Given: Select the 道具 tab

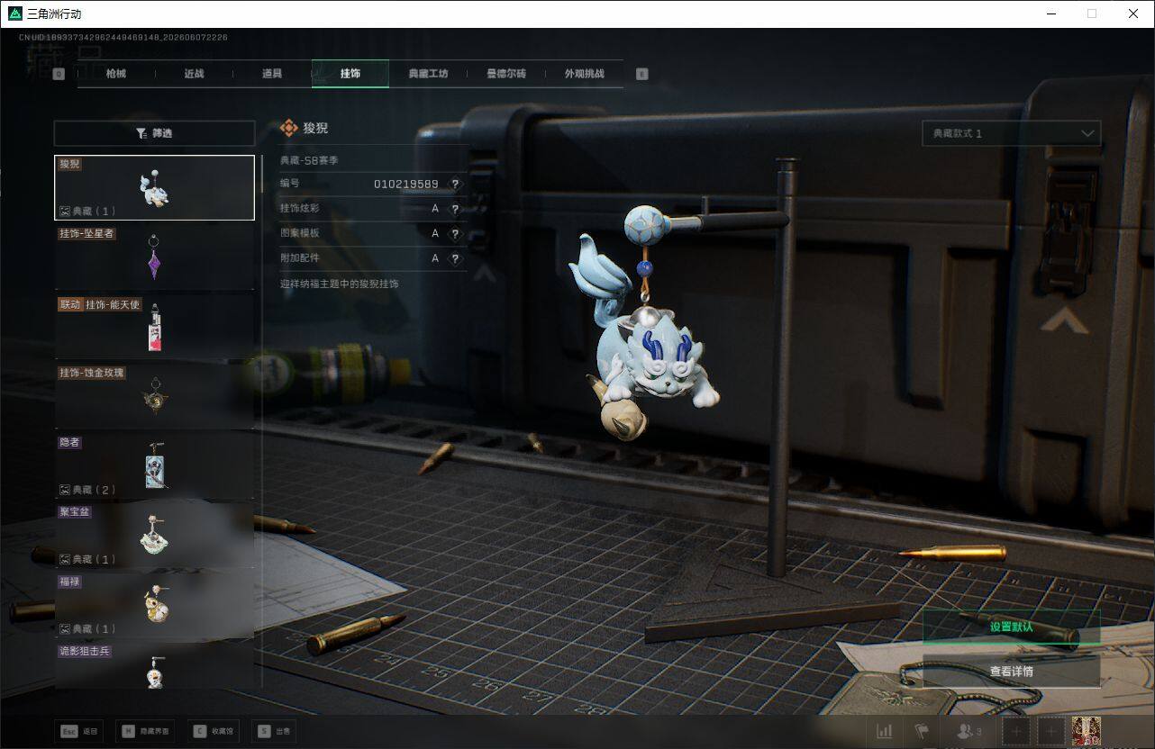Looking at the screenshot, I should pos(272,74).
